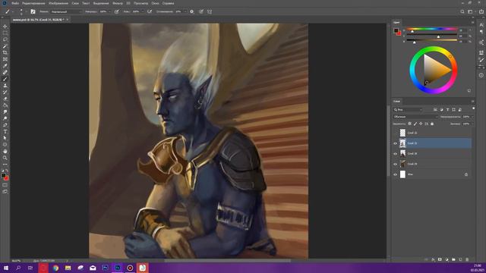Open the Редактирование menu
This screenshot has width=486, height=273.
click(x=33, y=3)
